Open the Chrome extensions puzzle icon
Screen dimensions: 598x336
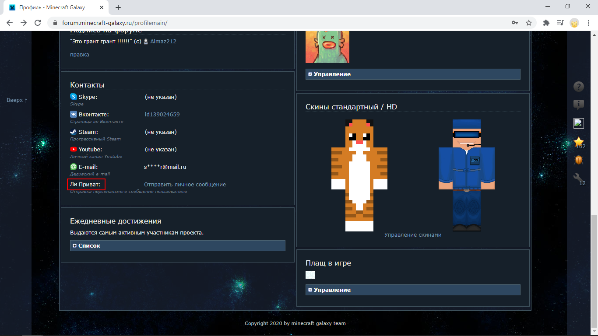[546, 23]
